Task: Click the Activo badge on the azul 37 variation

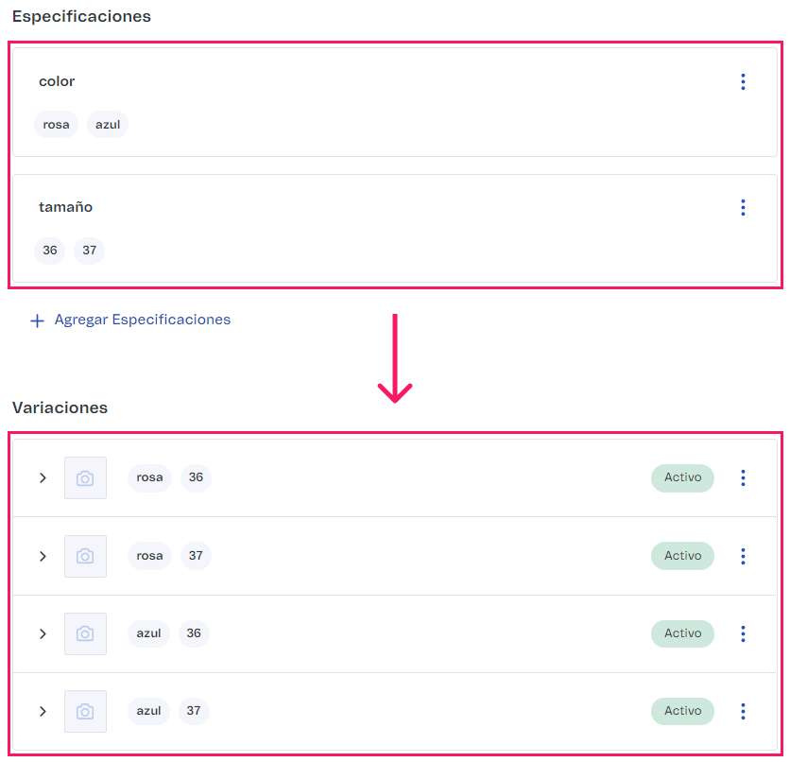Action: pos(682,711)
